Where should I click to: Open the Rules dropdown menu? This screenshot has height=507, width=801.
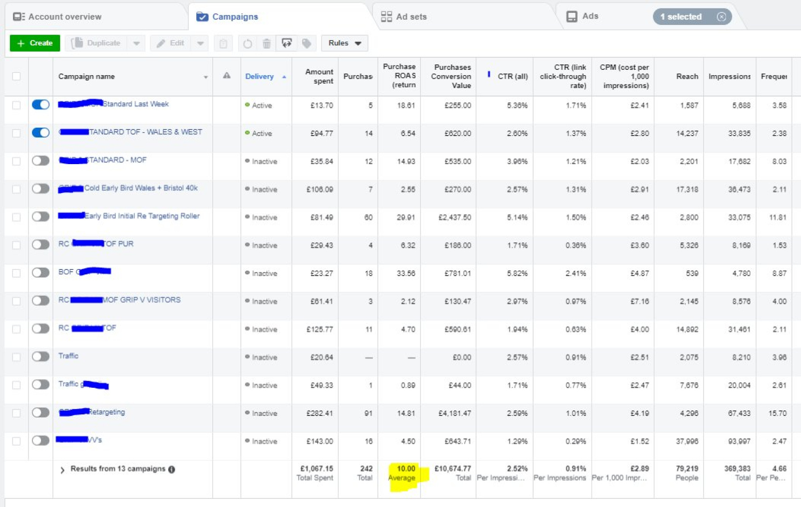click(x=344, y=43)
